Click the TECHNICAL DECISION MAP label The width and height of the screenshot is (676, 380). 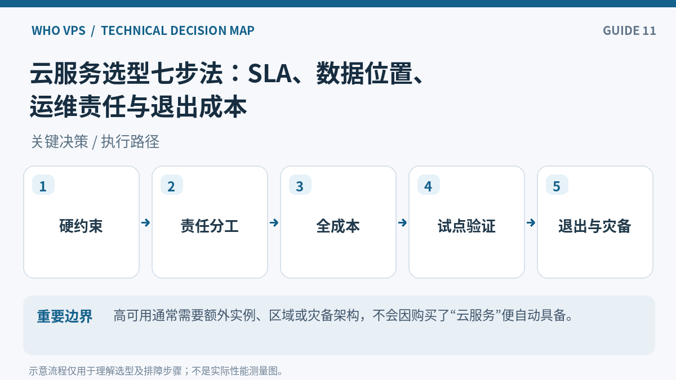pyautogui.click(x=178, y=30)
